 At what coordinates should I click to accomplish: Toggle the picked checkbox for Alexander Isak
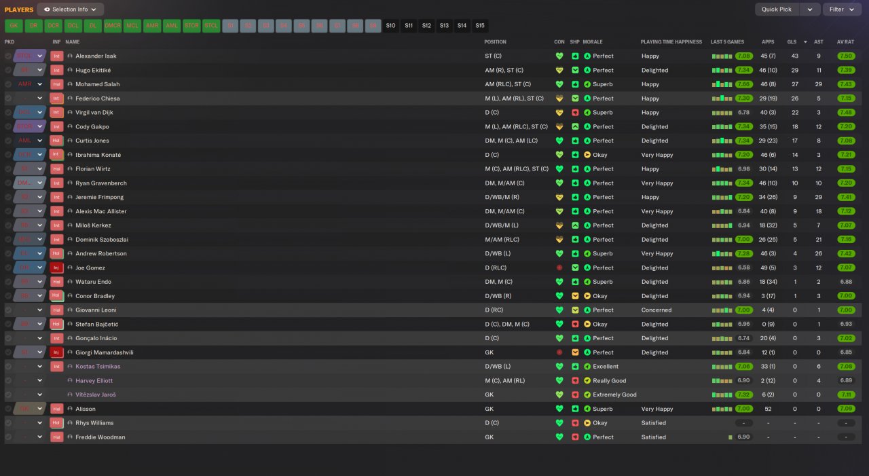(8, 56)
